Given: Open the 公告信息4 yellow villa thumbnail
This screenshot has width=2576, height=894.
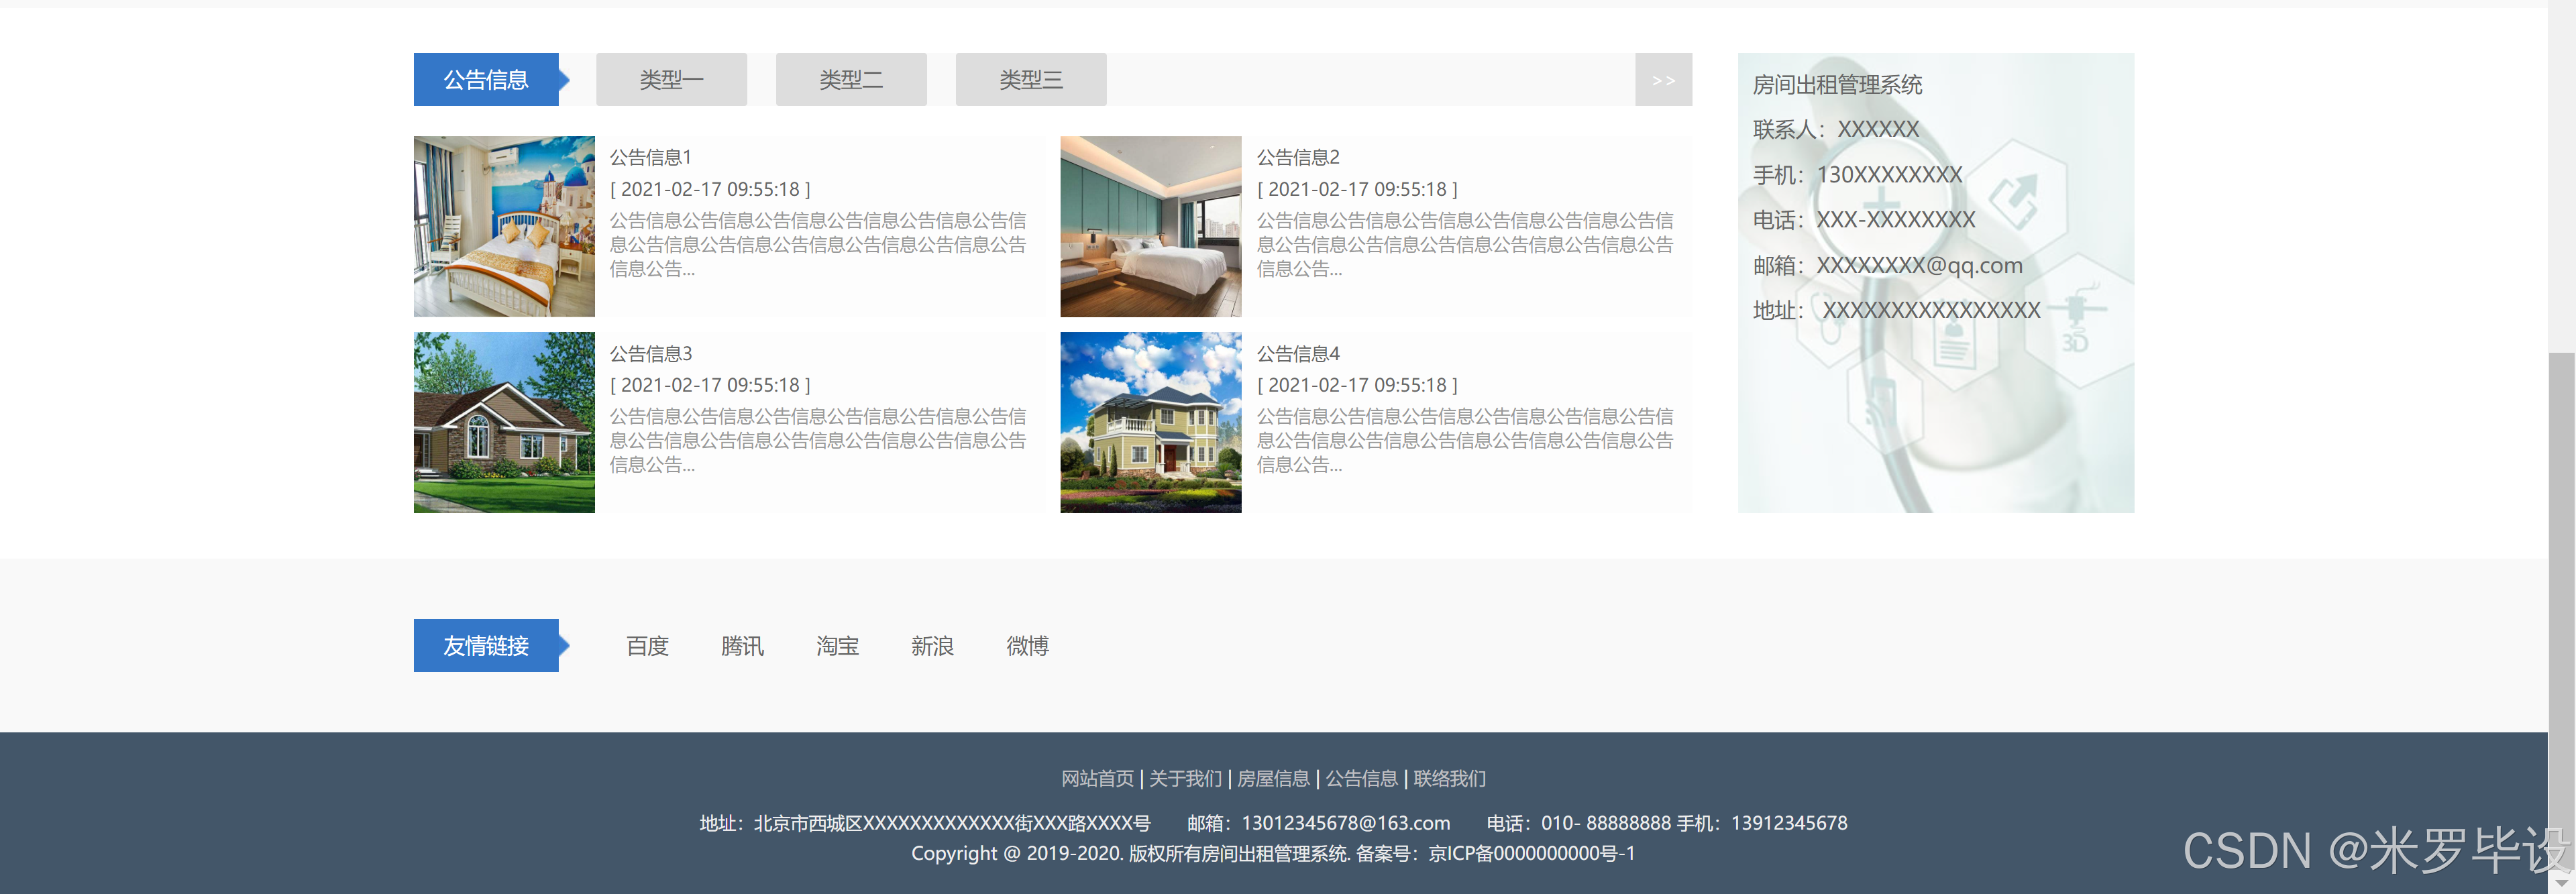Looking at the screenshot, I should [1150, 422].
